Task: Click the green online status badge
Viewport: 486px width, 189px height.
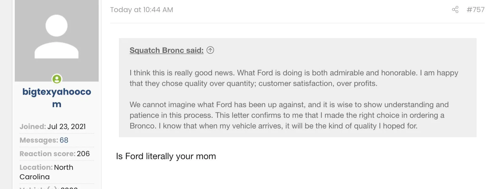Action: 57,79
